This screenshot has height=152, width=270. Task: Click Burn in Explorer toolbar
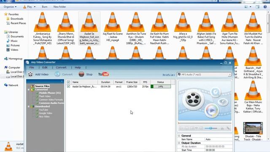click(45, 7)
